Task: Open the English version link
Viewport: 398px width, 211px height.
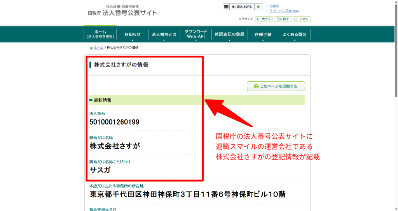Action: click(274, 6)
